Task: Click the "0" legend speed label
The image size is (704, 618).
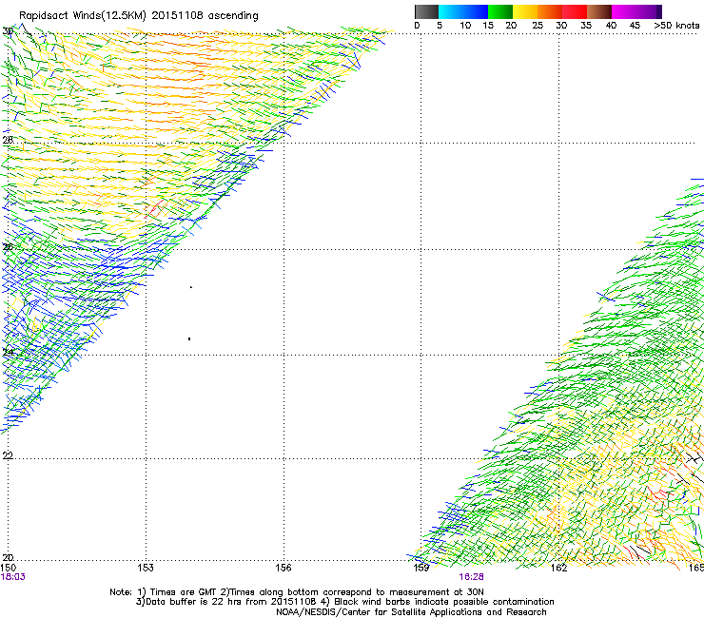Action: click(417, 26)
